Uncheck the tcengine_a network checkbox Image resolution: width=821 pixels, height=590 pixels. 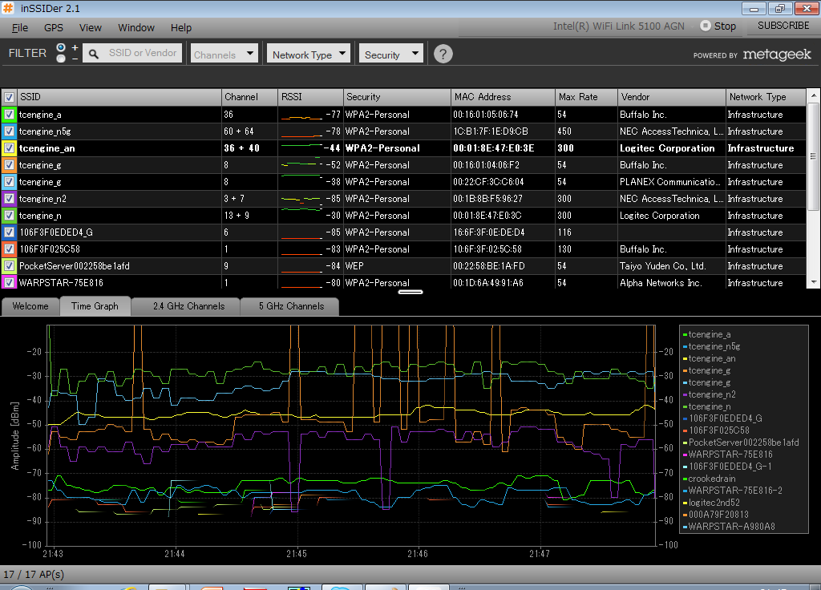(x=9, y=114)
